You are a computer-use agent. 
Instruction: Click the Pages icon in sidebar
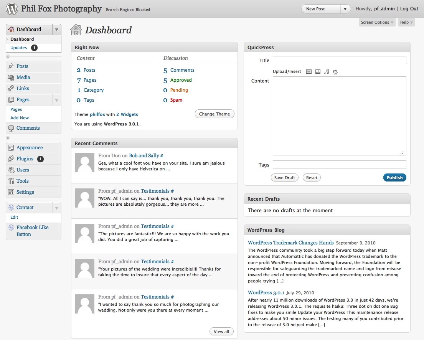[x=11, y=100]
